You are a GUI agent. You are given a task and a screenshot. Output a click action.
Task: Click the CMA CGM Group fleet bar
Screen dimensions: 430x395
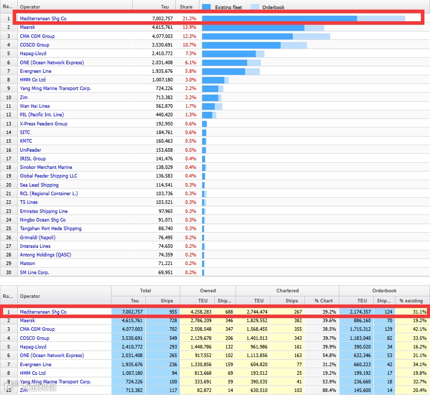point(266,36)
